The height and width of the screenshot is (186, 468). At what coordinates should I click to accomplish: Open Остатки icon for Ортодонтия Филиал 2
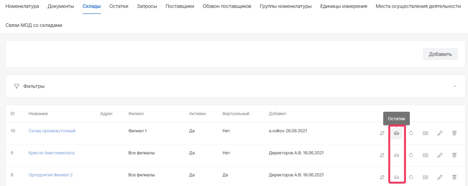click(396, 177)
